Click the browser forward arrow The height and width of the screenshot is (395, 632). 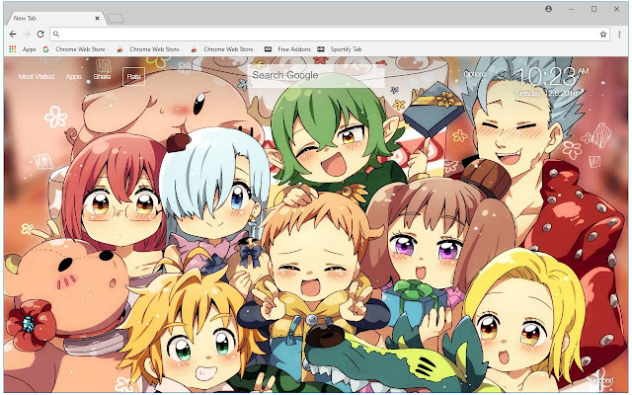[27, 35]
